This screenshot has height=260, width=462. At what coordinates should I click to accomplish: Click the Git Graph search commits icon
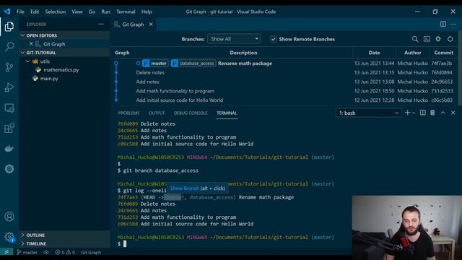[x=415, y=39]
